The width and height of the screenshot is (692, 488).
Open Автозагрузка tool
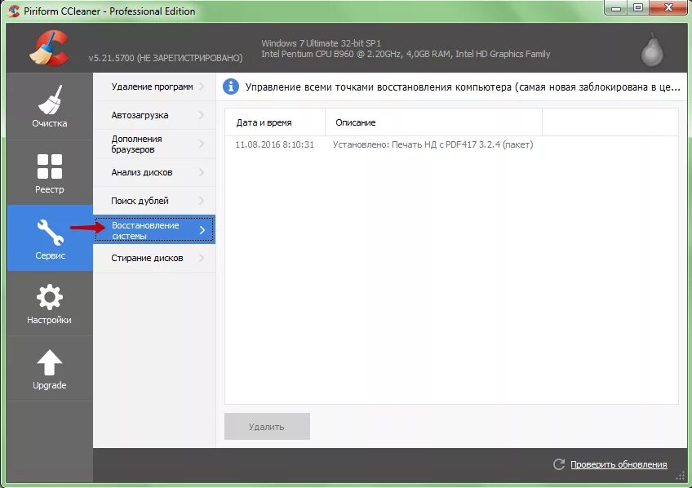coord(154,115)
